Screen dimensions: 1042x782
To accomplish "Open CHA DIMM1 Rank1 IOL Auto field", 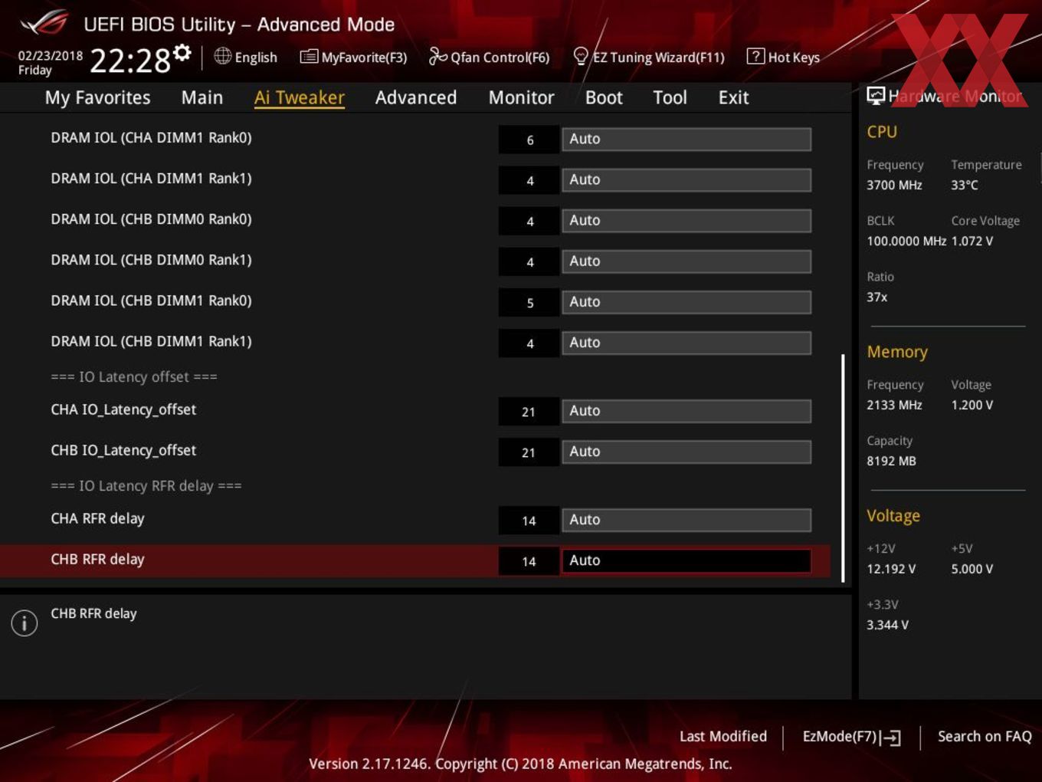I will [x=686, y=179].
